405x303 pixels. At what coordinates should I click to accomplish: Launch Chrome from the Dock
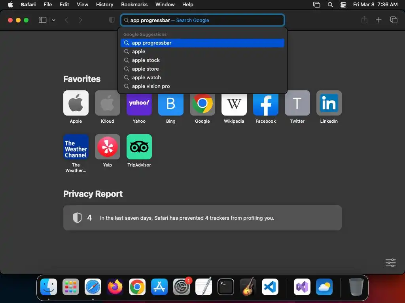137,287
